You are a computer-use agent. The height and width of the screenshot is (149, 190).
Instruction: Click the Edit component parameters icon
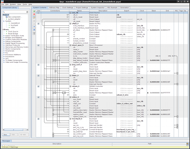[x=34, y=17]
